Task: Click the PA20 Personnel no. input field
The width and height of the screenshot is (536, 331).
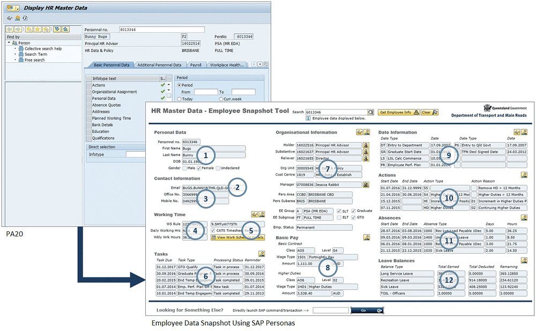Action: tap(162, 30)
